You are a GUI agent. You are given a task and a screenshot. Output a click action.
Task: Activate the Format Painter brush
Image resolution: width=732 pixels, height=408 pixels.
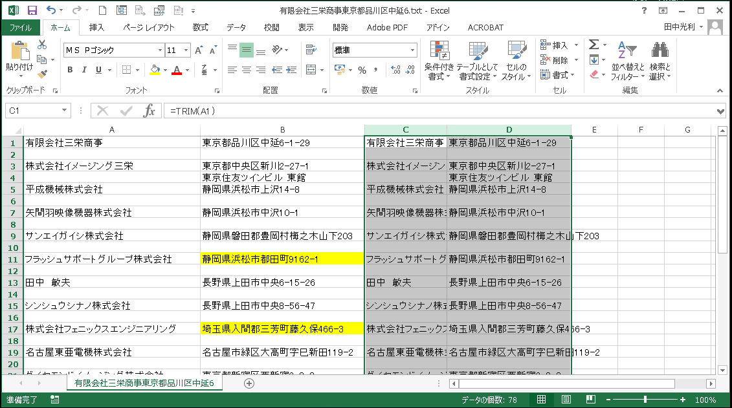click(x=42, y=74)
